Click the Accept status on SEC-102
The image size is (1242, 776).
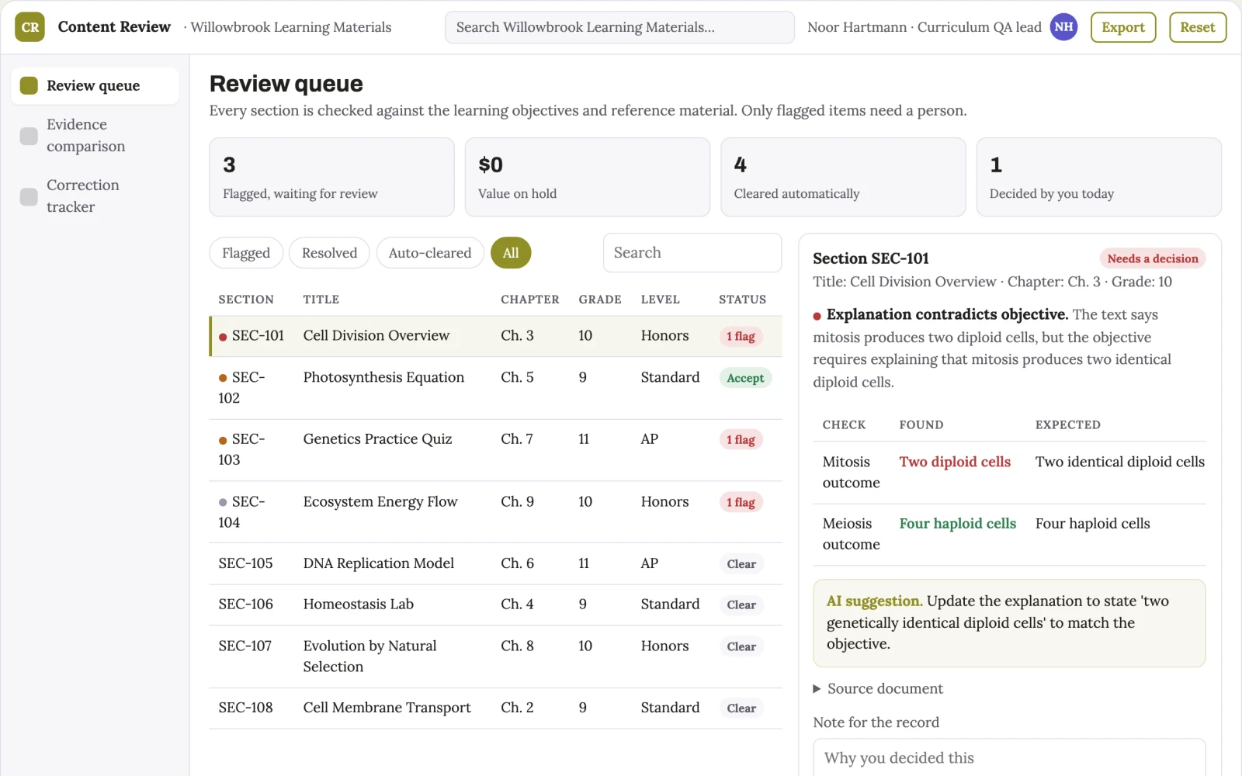pos(745,378)
